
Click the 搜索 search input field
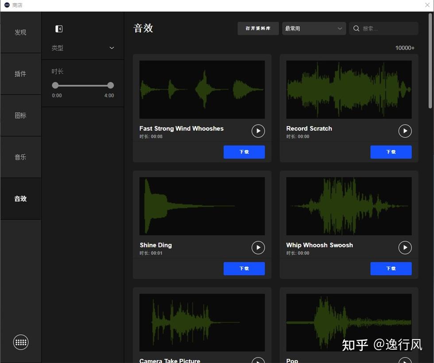point(384,28)
